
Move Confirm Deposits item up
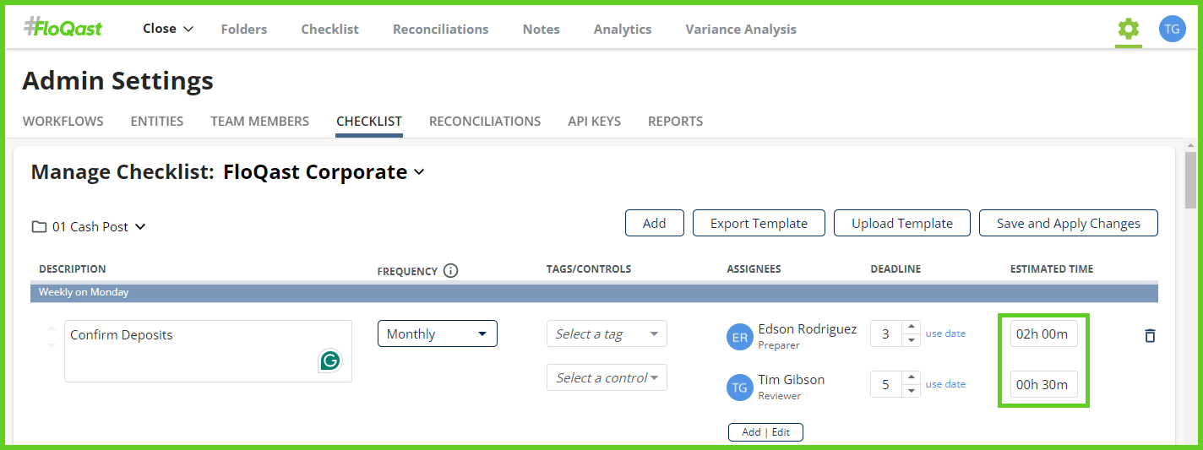(x=52, y=328)
